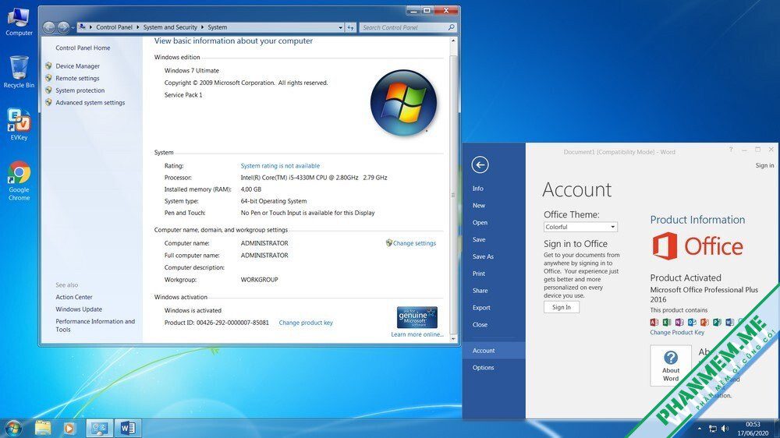Click the Change Product Key link in Word

click(677, 333)
